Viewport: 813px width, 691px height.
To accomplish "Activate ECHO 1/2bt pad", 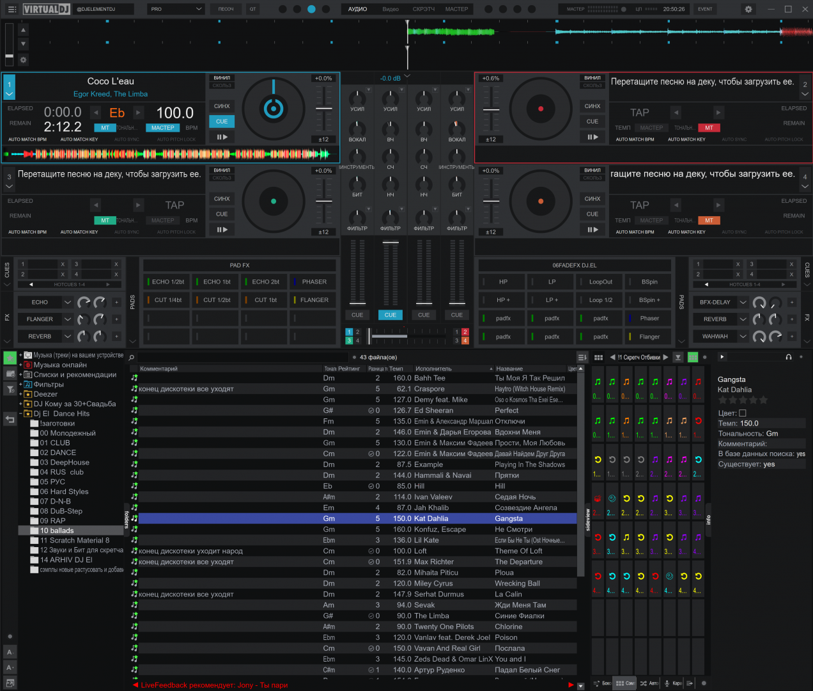I will pyautogui.click(x=167, y=282).
